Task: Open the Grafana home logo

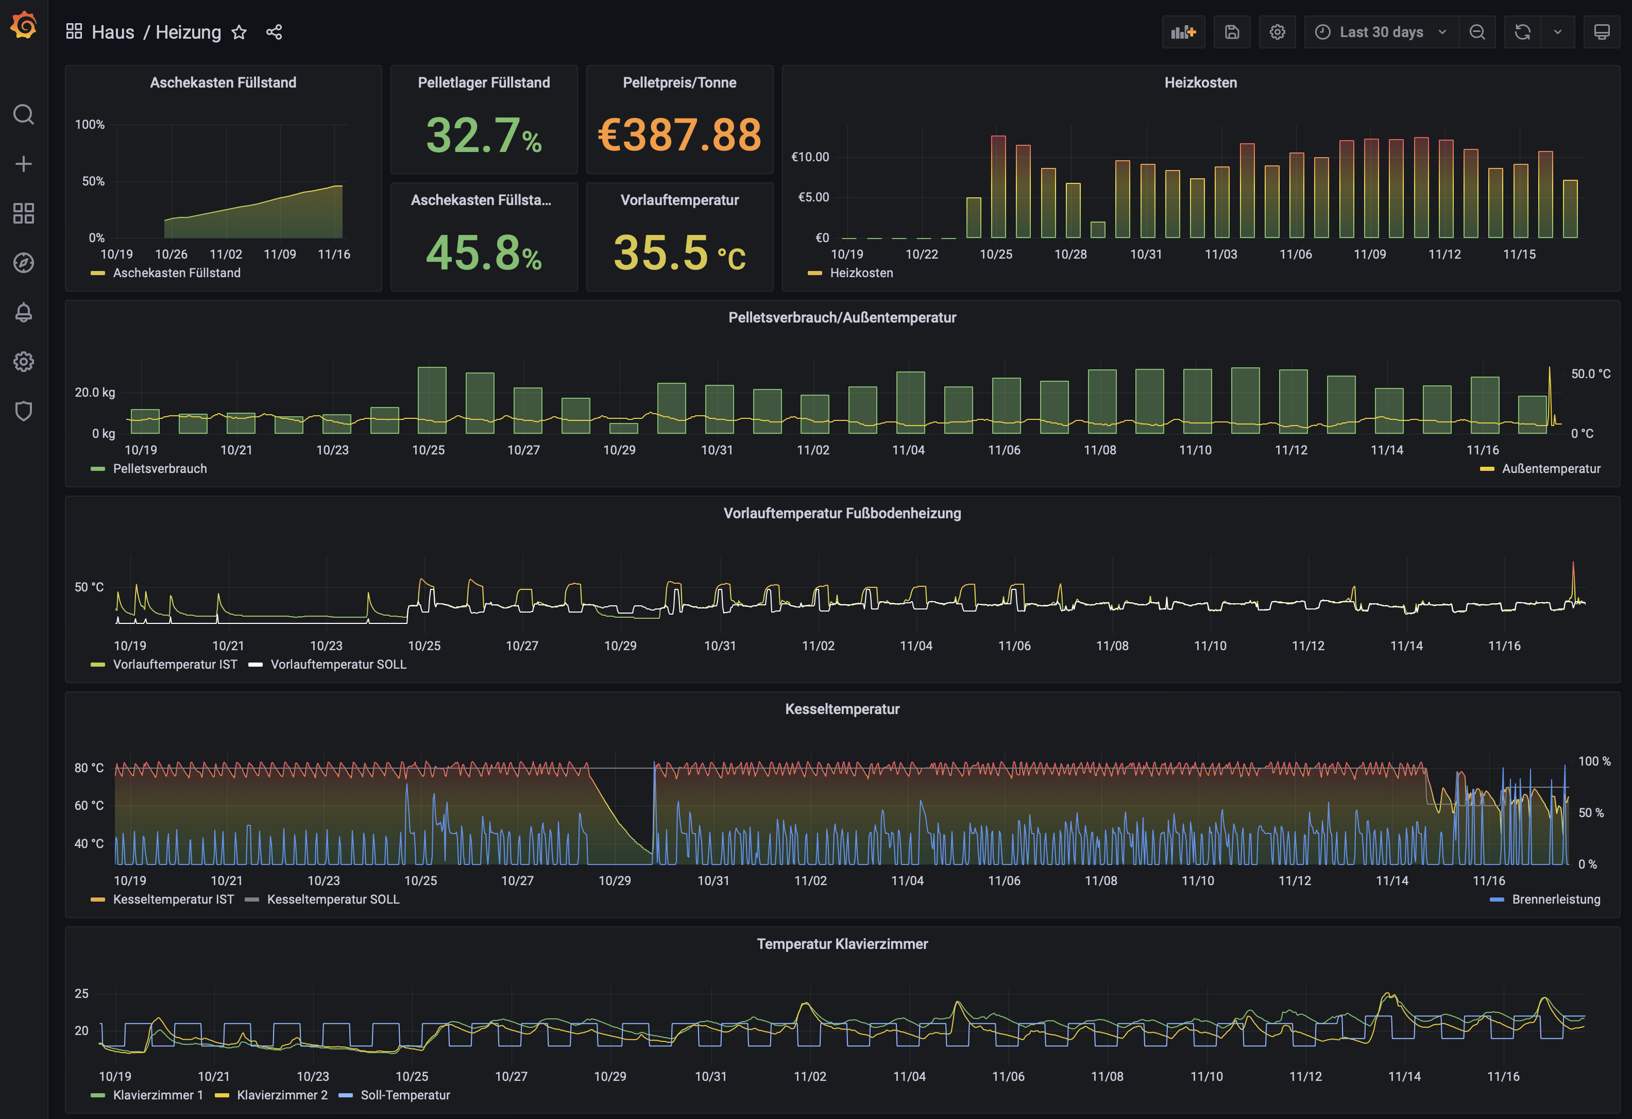Action: 23,25
